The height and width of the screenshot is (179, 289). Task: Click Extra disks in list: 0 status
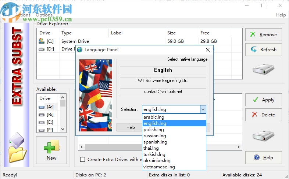[x=169, y=175]
